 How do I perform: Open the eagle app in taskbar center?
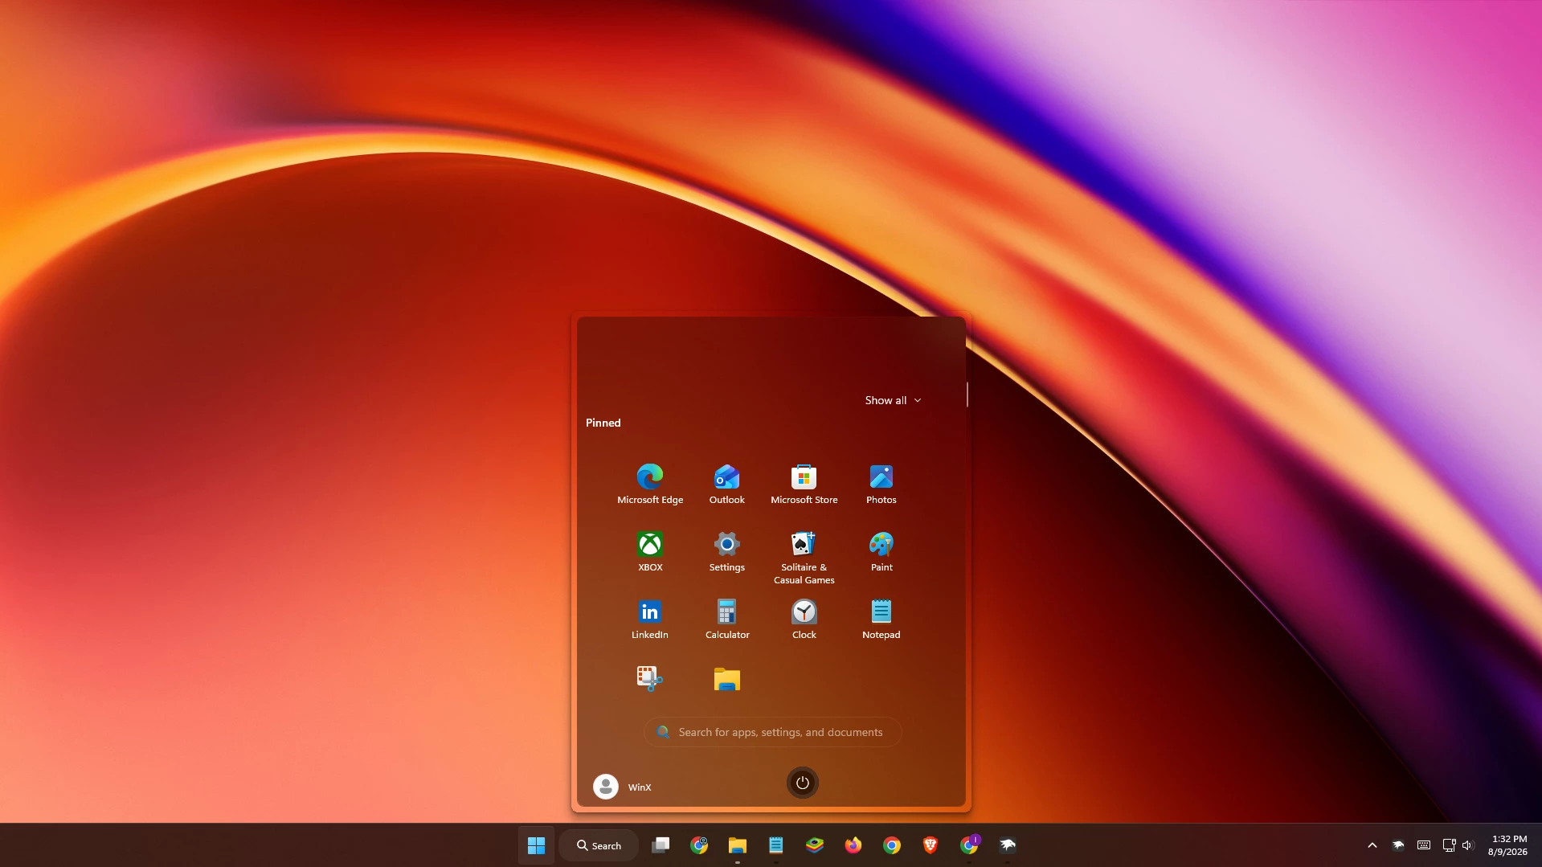coord(1008,845)
